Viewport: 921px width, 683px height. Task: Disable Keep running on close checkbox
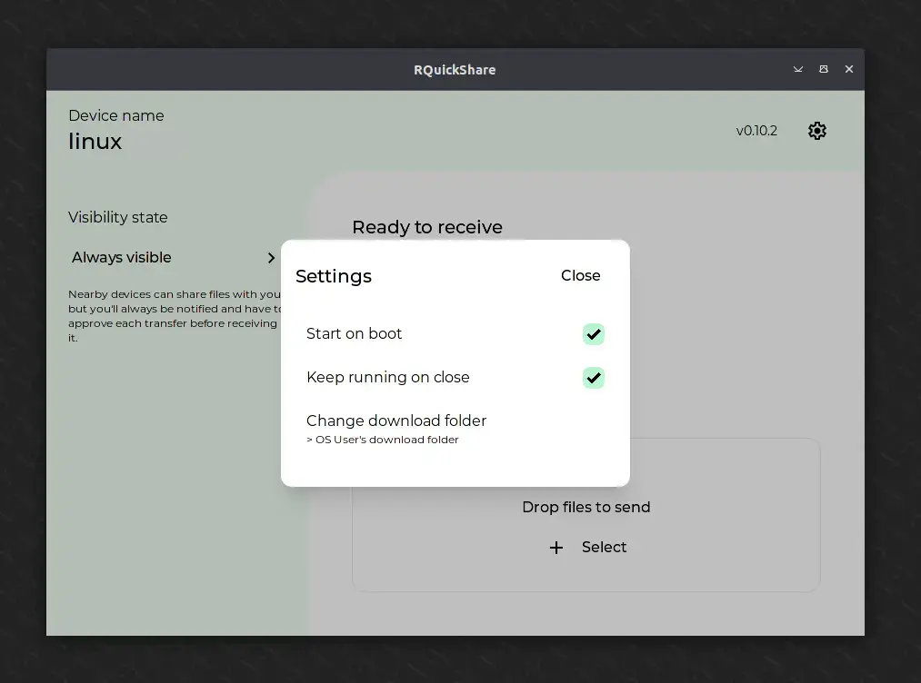coord(594,377)
